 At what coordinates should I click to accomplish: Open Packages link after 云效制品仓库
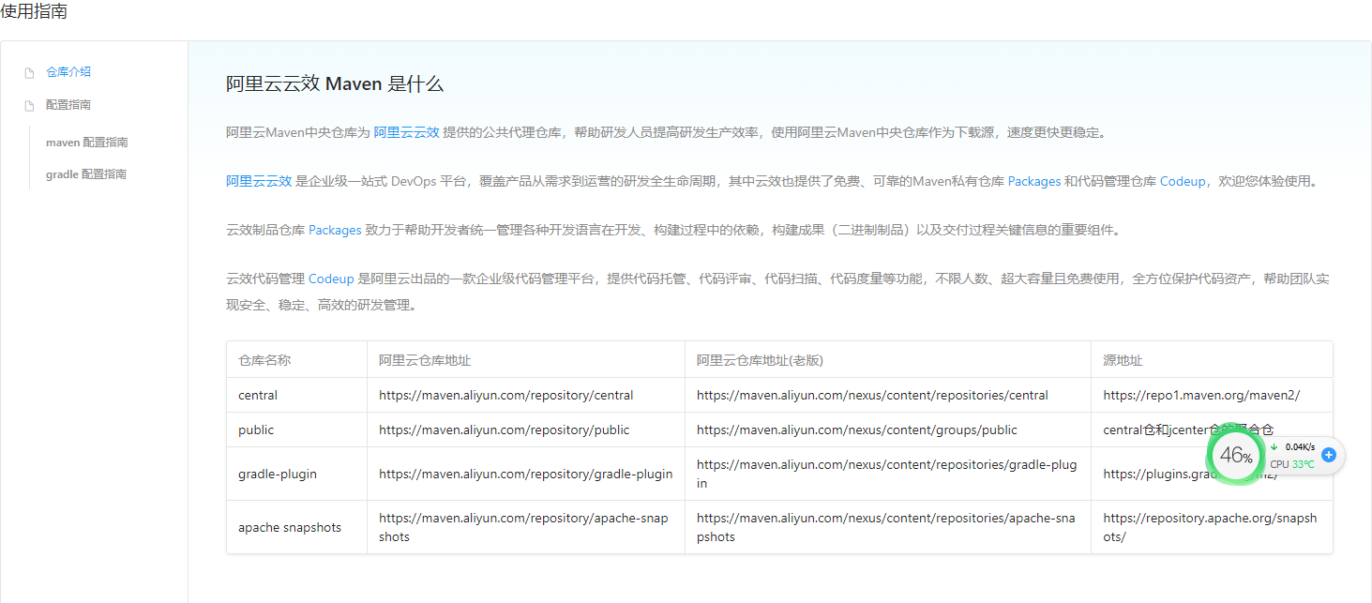(x=335, y=230)
